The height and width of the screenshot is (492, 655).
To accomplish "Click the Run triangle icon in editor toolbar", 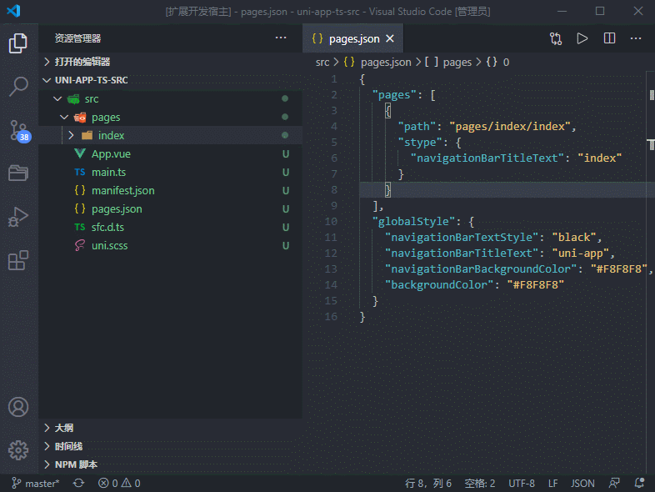I will pyautogui.click(x=582, y=38).
